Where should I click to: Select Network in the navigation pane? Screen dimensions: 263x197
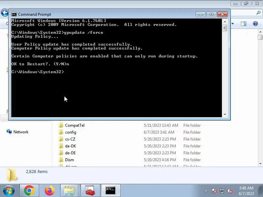tap(21, 132)
